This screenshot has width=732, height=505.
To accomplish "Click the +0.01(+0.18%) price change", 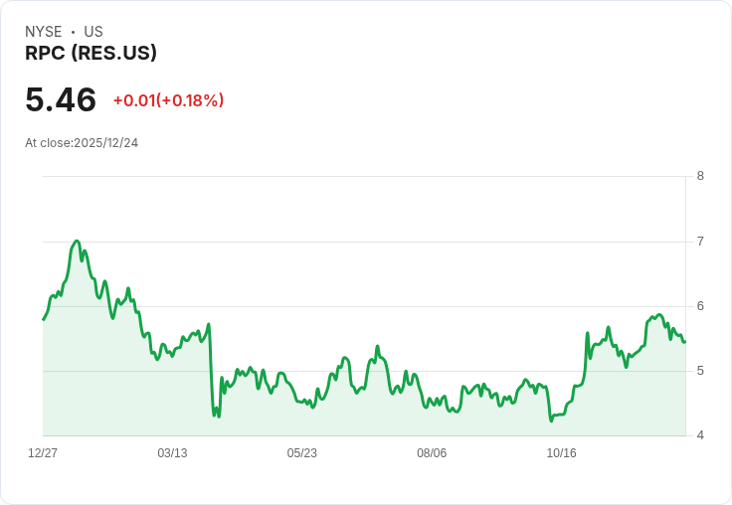I will [x=168, y=100].
